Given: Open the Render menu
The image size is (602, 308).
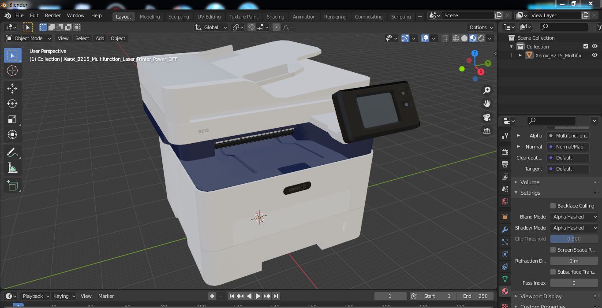Looking at the screenshot, I should pos(53,15).
